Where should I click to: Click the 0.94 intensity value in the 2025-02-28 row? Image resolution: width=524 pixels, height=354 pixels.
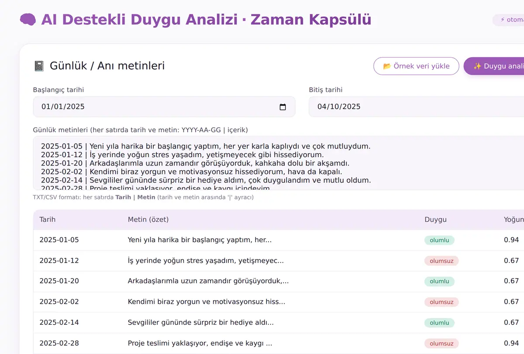511,343
